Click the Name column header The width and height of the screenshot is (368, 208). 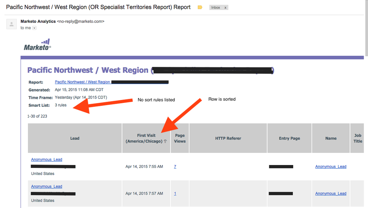(x=331, y=138)
